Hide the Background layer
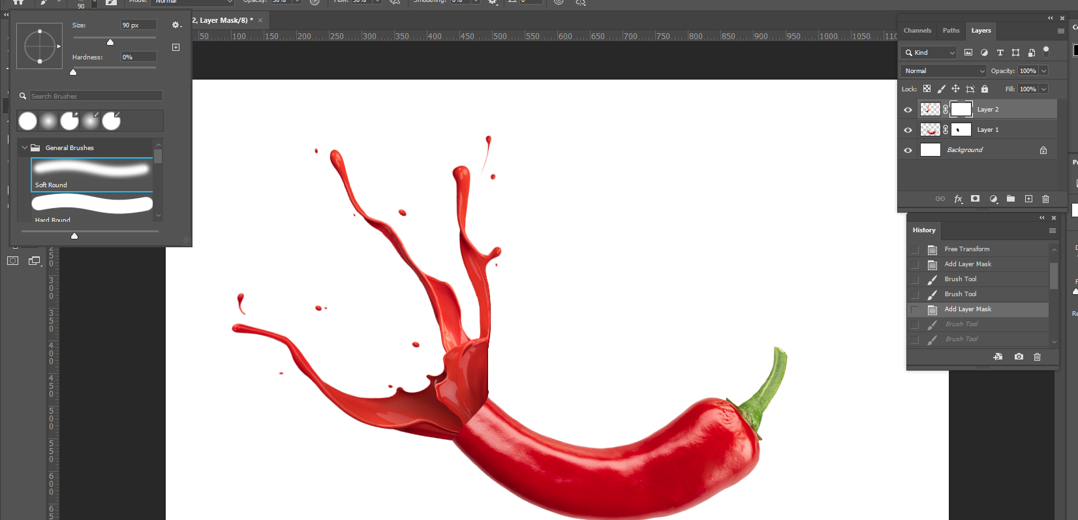The width and height of the screenshot is (1078, 520). [908, 150]
